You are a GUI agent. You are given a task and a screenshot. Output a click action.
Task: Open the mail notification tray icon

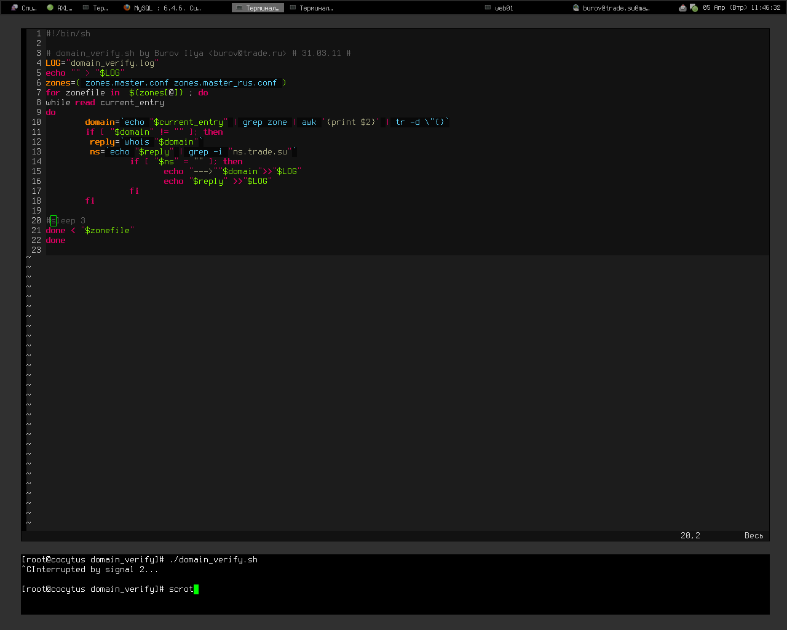(682, 8)
